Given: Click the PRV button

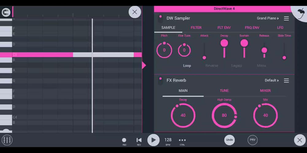Looking at the screenshot, I should (x=253, y=140).
